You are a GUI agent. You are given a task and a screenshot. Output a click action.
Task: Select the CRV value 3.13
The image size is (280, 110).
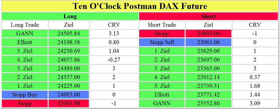(x=114, y=34)
